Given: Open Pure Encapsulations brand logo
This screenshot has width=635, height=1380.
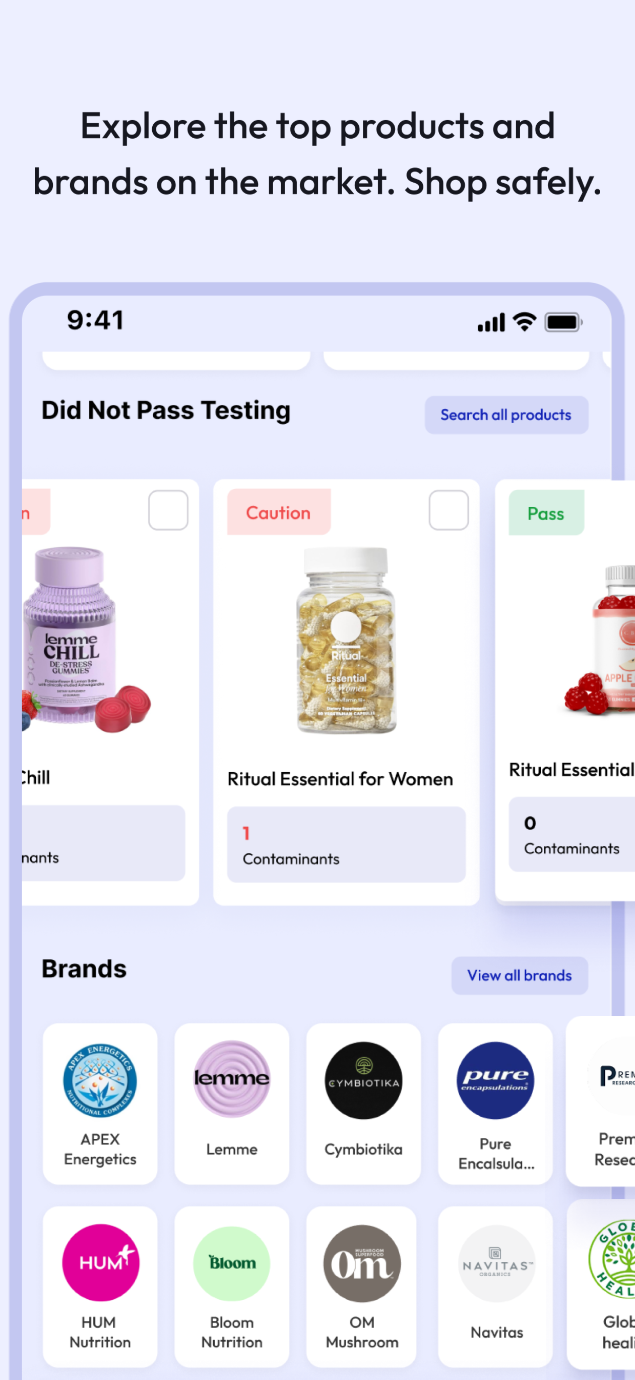Looking at the screenshot, I should point(495,1080).
